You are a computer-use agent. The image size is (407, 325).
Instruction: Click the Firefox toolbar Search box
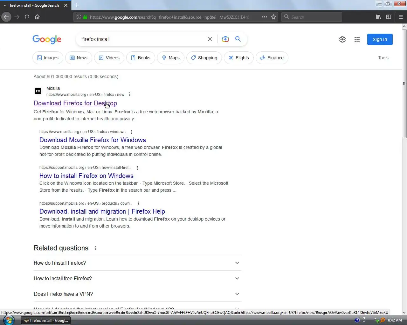pyautogui.click(x=312, y=17)
